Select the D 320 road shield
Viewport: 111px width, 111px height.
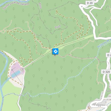pyautogui.click(x=106, y=72)
